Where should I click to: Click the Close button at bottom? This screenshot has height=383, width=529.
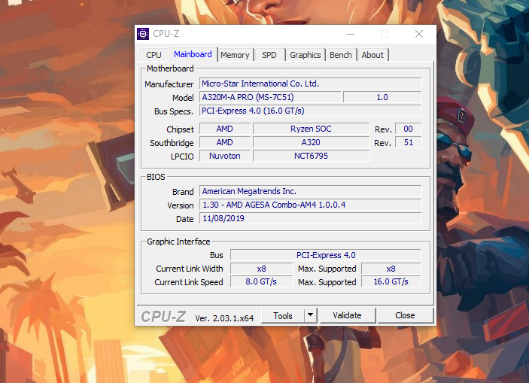tap(405, 315)
